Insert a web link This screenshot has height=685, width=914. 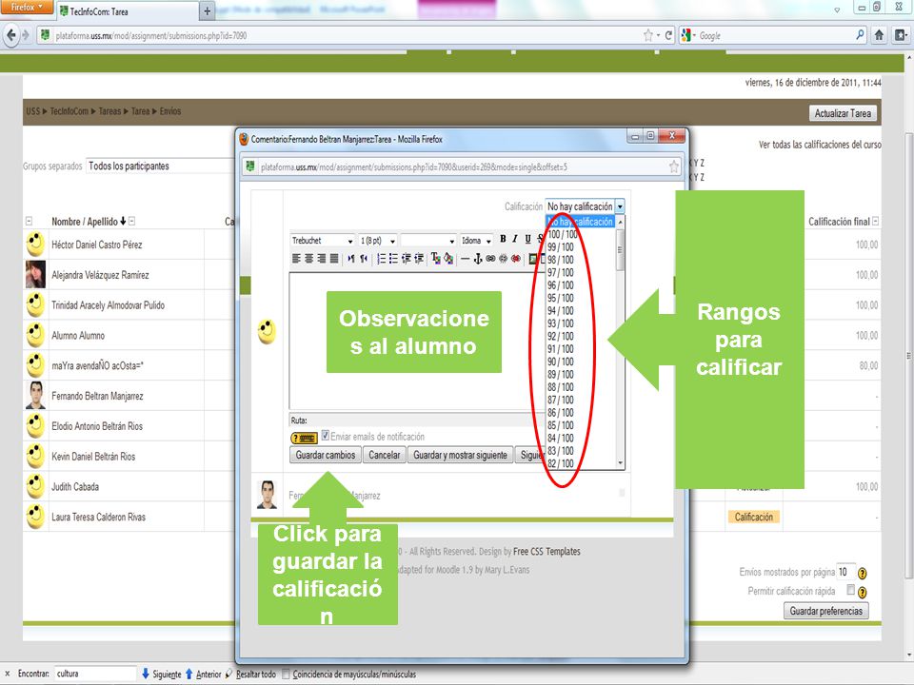pos(491,258)
